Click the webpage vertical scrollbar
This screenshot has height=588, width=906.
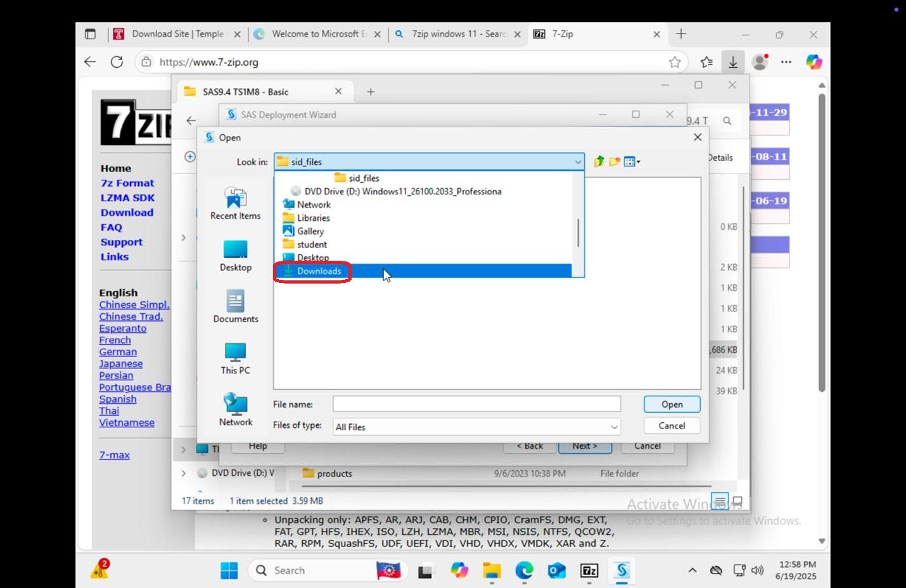[822, 244]
